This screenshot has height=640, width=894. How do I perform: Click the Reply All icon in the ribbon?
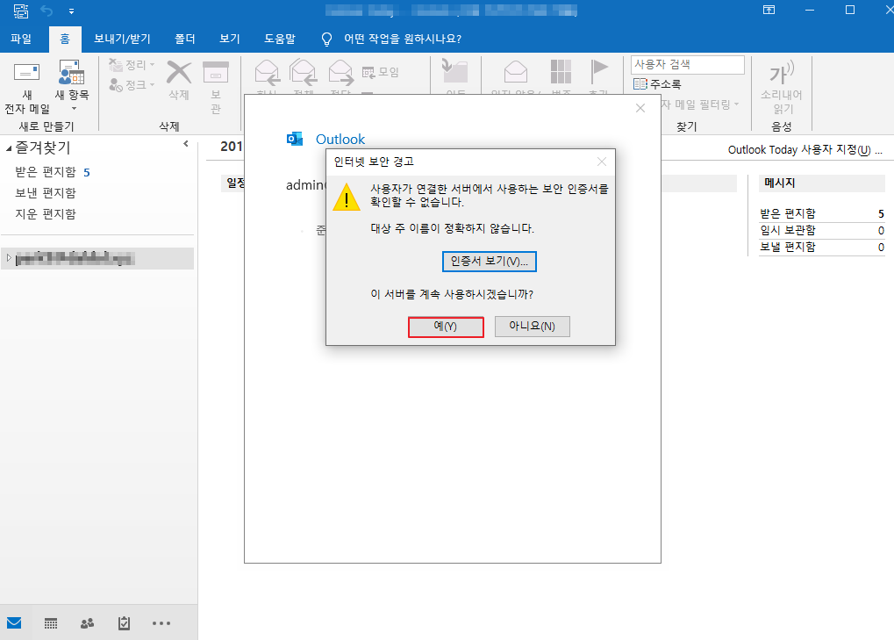(303, 73)
